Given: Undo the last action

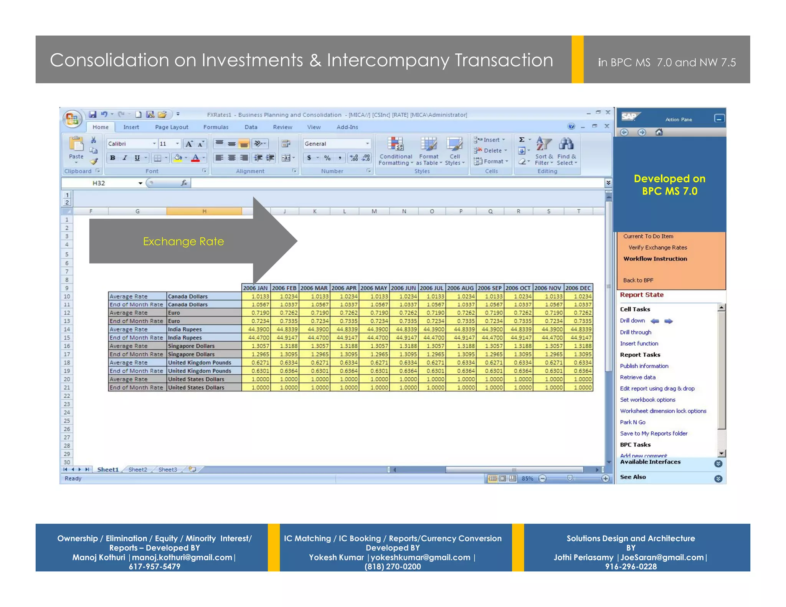Looking at the screenshot, I should pos(104,114).
